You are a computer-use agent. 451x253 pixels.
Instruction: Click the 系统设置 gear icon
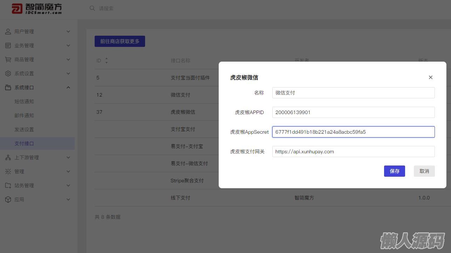tap(8, 73)
